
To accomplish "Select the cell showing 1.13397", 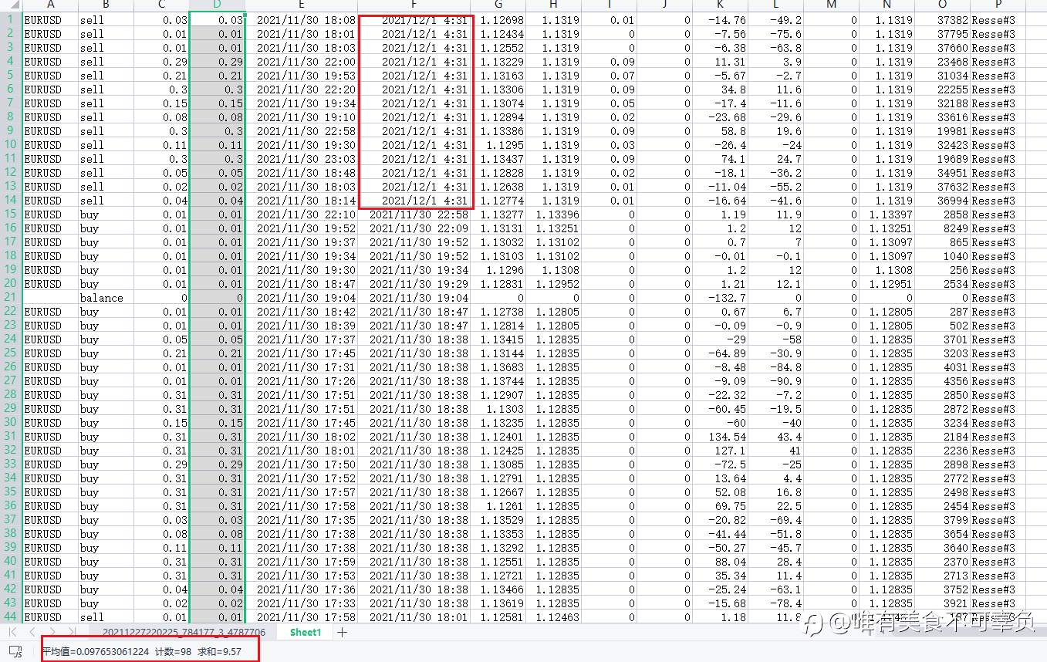I will 887,214.
